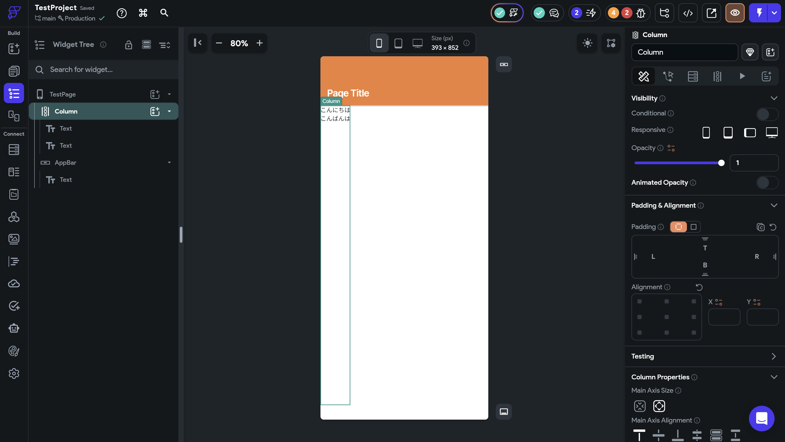This screenshot has width=785, height=442.
Task: Open Theme Settings from the left sidebar
Action: pos(14,351)
